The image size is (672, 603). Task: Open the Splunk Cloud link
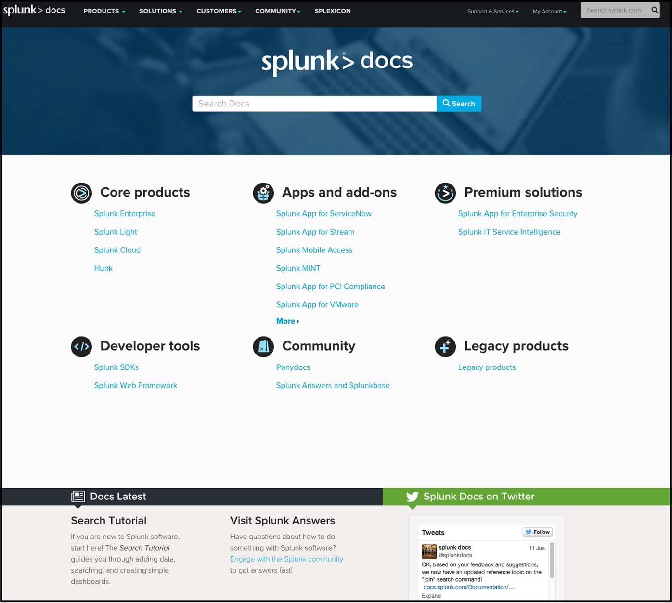point(117,250)
